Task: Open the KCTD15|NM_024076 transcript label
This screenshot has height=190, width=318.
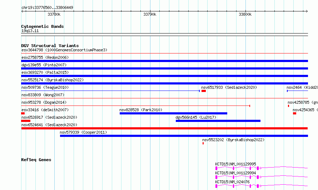Action: coord(232,182)
